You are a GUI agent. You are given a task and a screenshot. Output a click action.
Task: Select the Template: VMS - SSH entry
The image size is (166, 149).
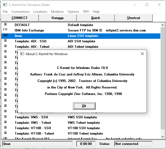coord(31,117)
